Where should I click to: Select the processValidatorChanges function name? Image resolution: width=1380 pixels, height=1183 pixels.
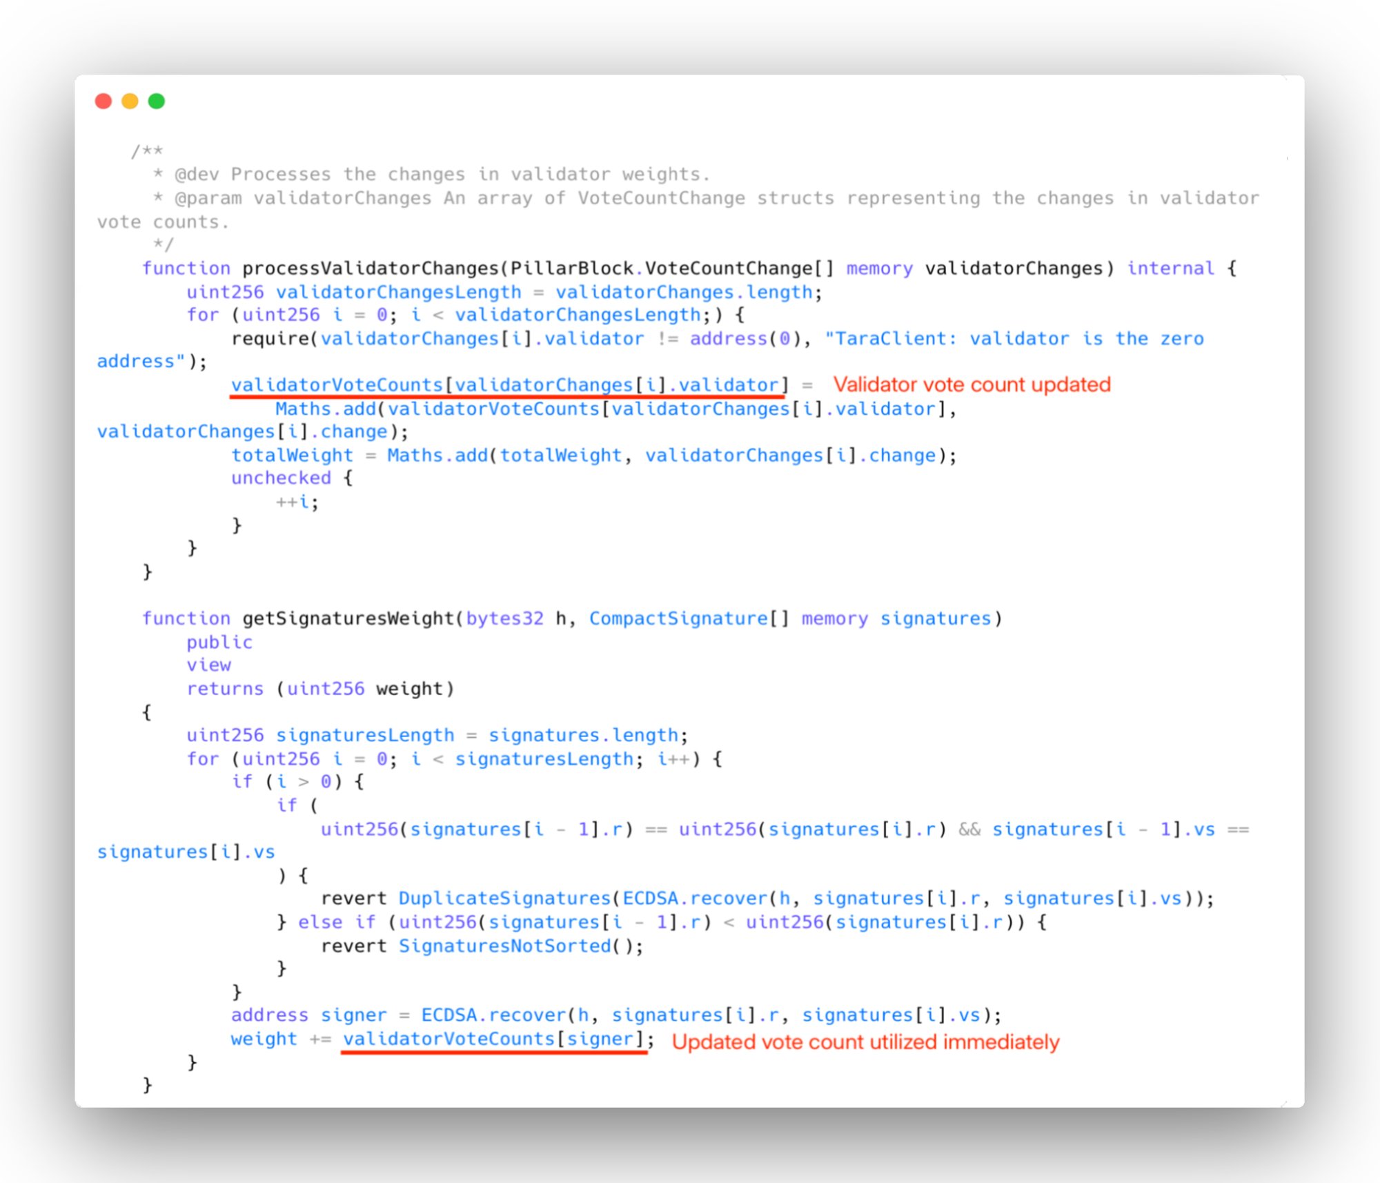coord(374,268)
